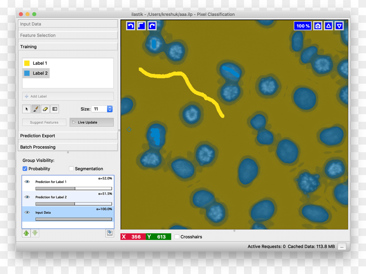Toggle the Crosshairs checkbox
This screenshot has height=274, width=366.
[177, 237]
